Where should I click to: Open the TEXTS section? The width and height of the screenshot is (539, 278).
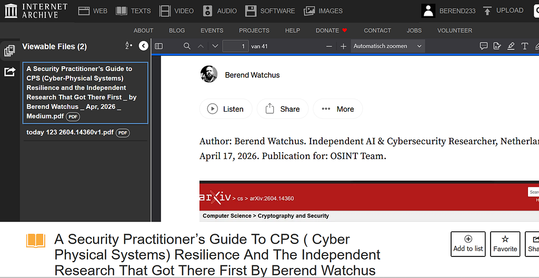coord(133,11)
